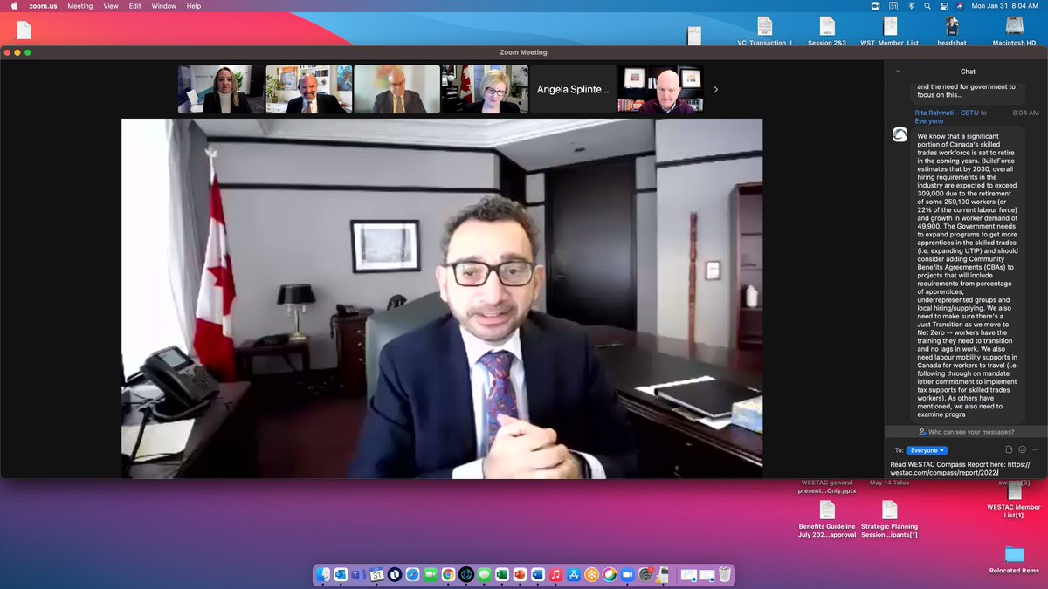Open the zoom.us menu

(44, 6)
